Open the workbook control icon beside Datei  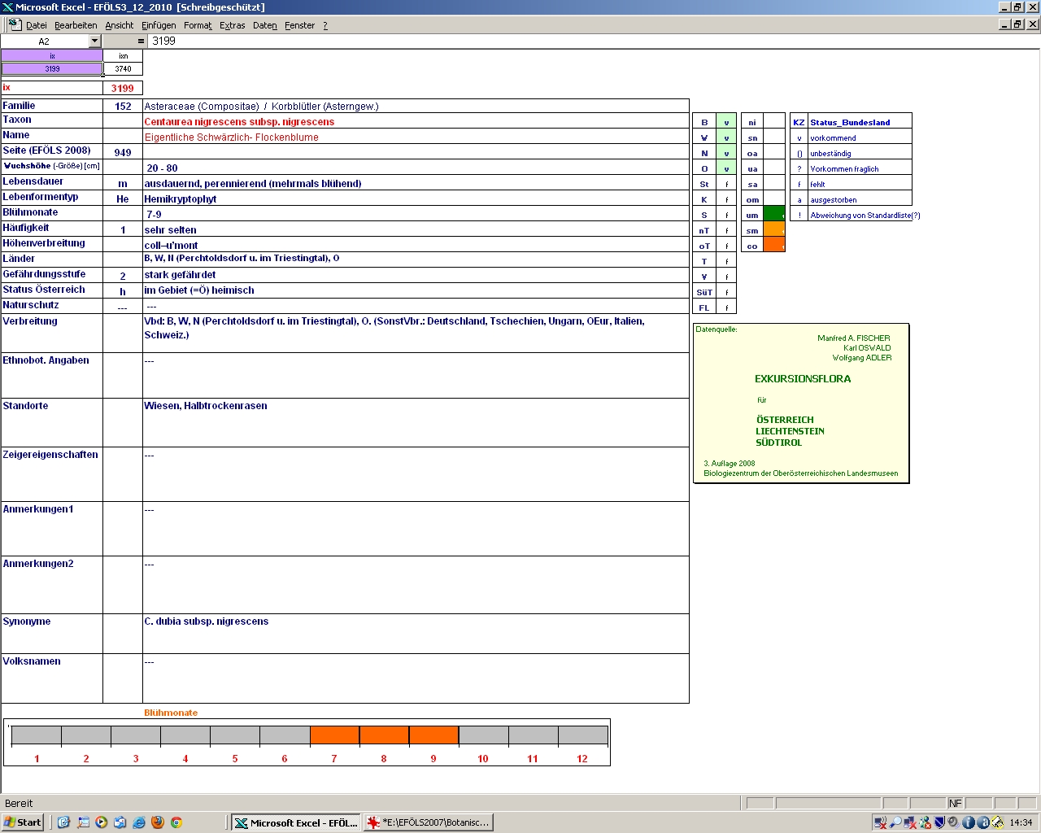pos(14,24)
